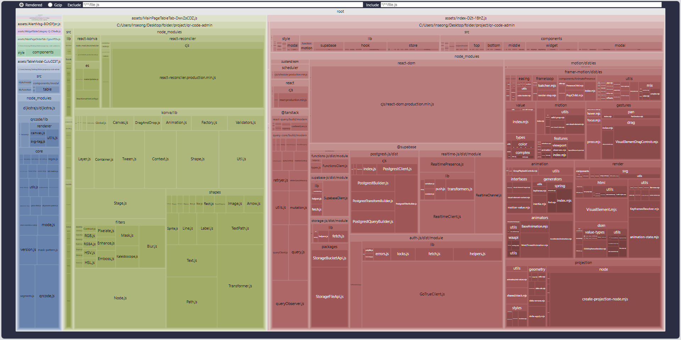This screenshot has width=681, height=340.
Task: Select the Tween.js block
Action: [129, 159]
